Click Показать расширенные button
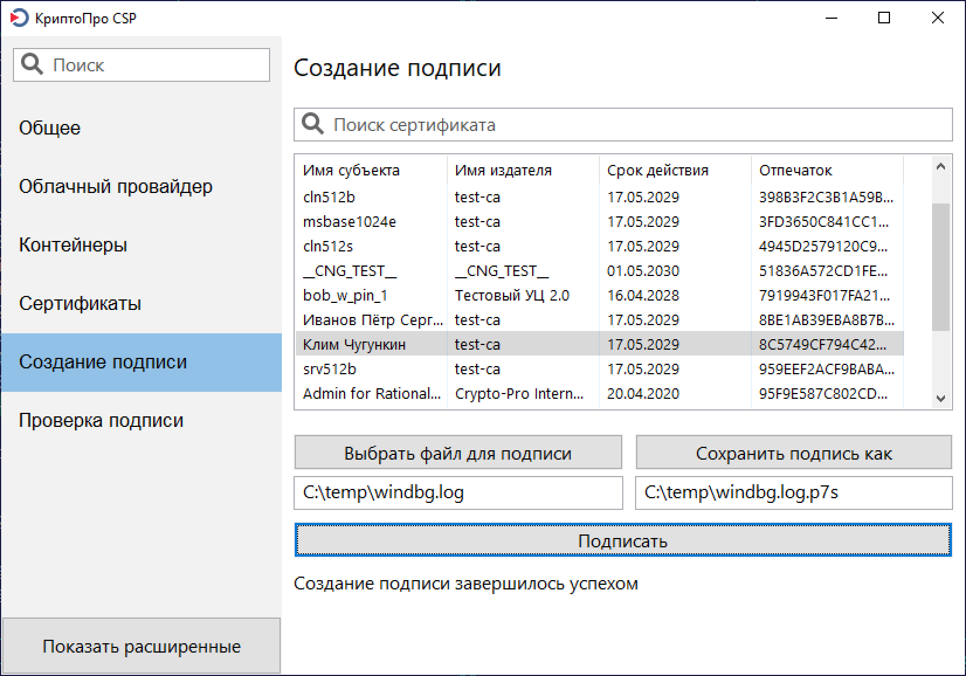 tap(141, 646)
